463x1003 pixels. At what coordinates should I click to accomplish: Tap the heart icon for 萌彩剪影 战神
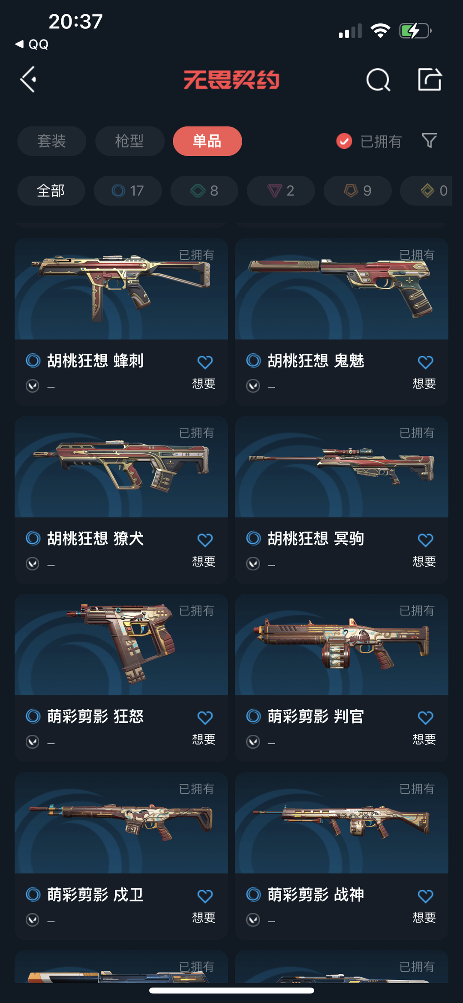click(425, 896)
